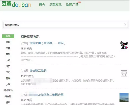This screenshot has width=132, height=105.
Task: Click the description starting 天猫，淘宝，购物网站
Action: coord(68,56)
